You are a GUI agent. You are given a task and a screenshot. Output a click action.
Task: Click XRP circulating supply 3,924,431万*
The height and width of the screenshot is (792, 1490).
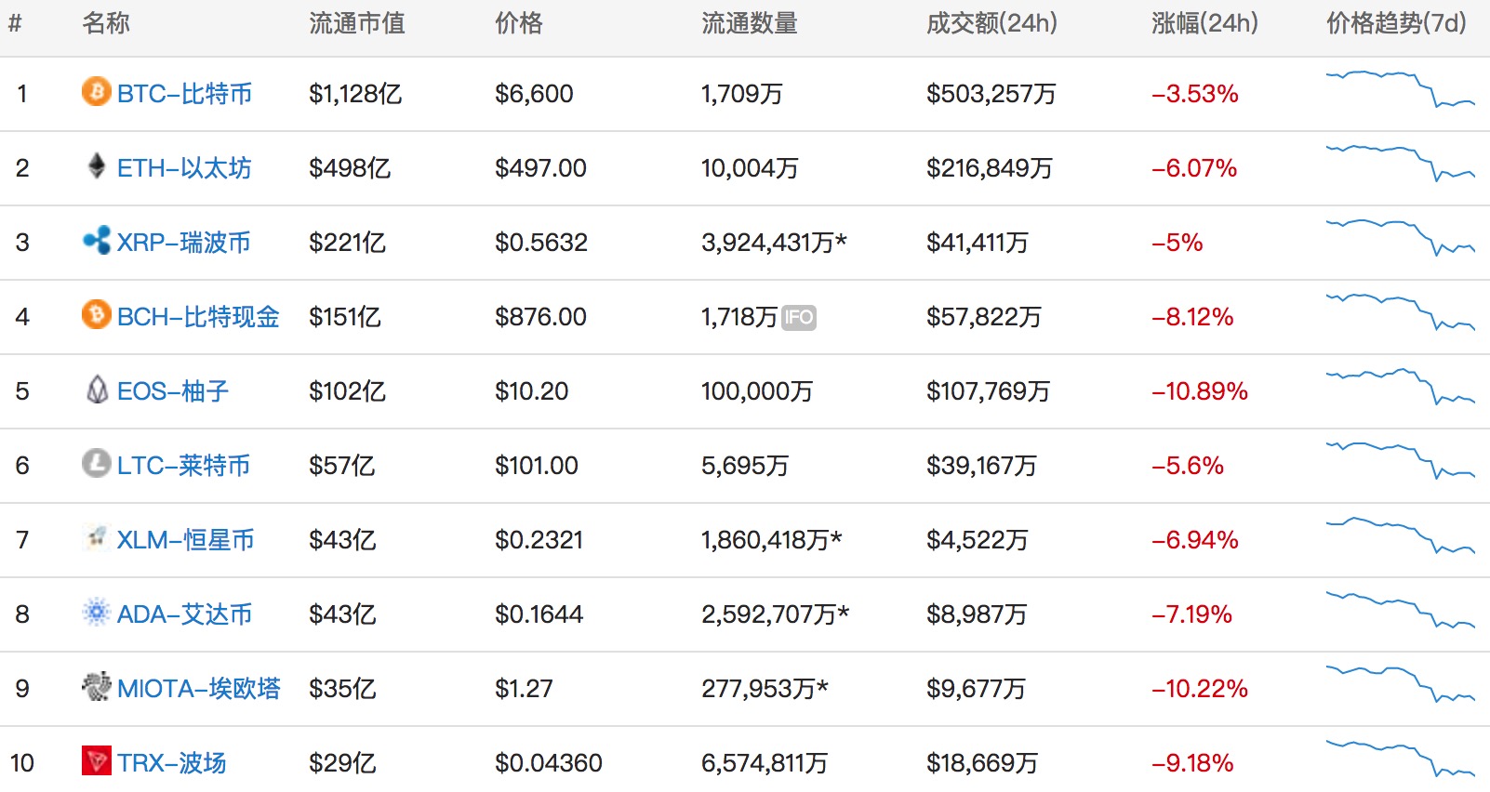(774, 243)
